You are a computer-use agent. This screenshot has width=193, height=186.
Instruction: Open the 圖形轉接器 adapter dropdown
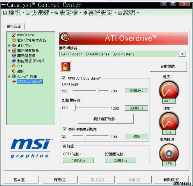click(x=182, y=54)
